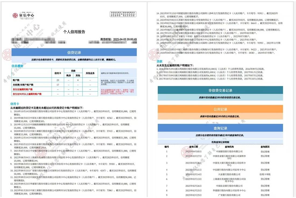Click card entry 9 from 交通银行 ending 5938

73,166
